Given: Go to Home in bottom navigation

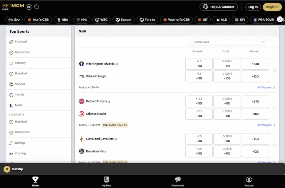Looking at the screenshot, I should point(35,181).
